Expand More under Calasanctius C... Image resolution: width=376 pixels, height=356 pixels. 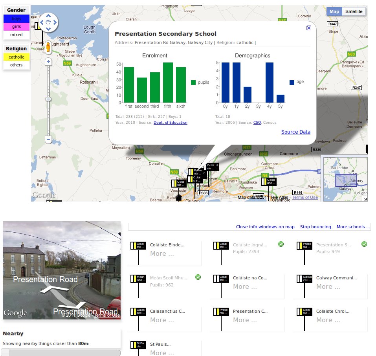point(162,320)
